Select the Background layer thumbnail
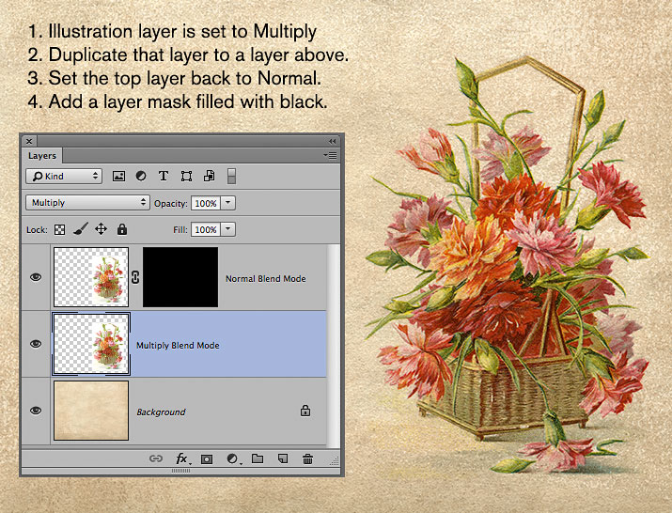Screen dimensions: 672x513 click(x=91, y=411)
